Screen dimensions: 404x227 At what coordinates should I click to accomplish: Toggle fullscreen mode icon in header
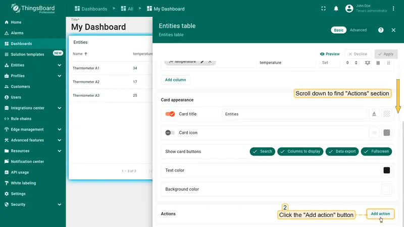[323, 9]
